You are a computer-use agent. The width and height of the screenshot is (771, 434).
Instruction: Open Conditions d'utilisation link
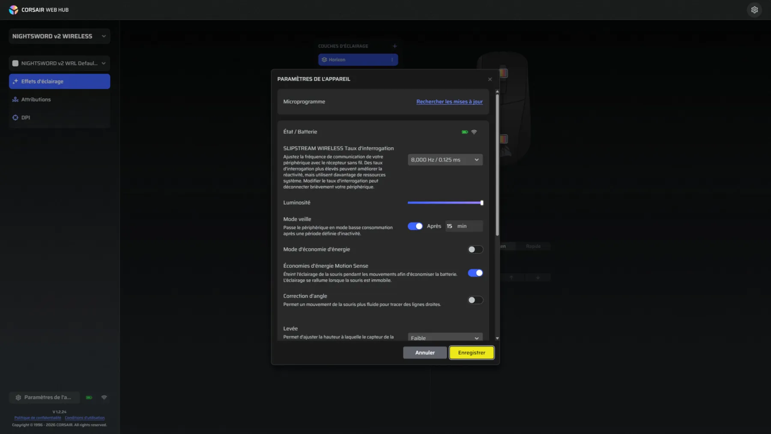pos(85,418)
